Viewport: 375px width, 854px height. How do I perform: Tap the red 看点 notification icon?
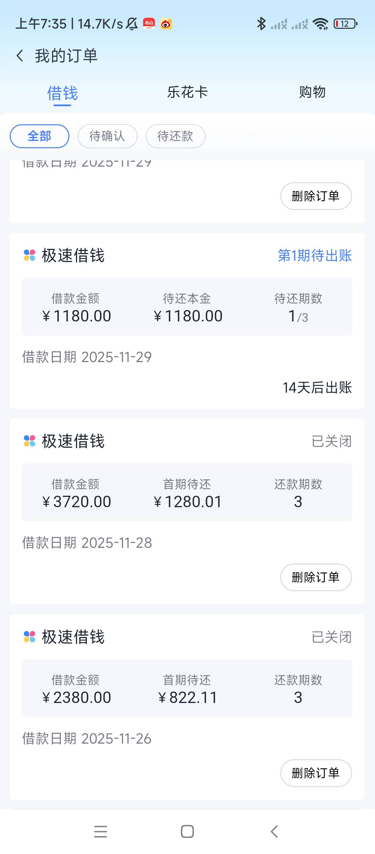(x=149, y=24)
